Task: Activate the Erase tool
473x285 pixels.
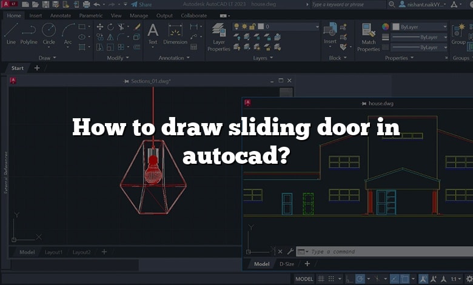Action: click(x=137, y=27)
